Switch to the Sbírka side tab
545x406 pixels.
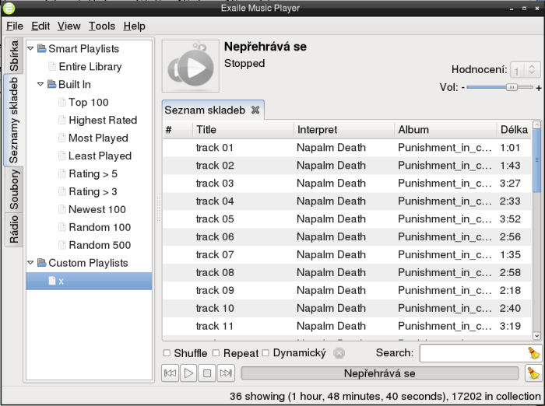click(x=14, y=55)
